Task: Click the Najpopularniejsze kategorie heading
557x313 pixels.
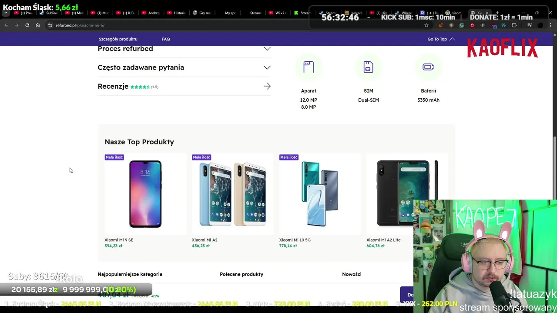Action: [130, 274]
